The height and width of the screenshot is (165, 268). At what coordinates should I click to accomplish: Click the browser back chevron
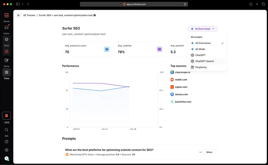[28, 4]
